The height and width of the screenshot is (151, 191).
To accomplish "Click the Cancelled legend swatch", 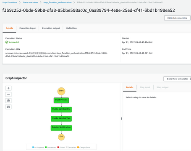I will [x=67, y=147].
